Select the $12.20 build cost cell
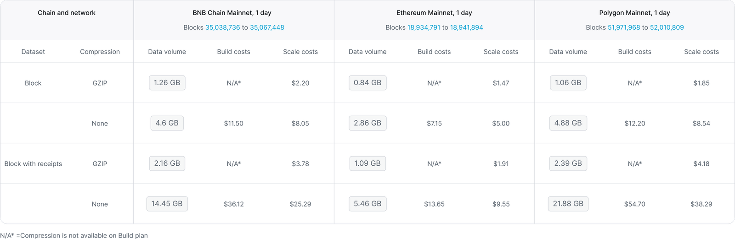This screenshot has height=239, width=735. [635, 124]
